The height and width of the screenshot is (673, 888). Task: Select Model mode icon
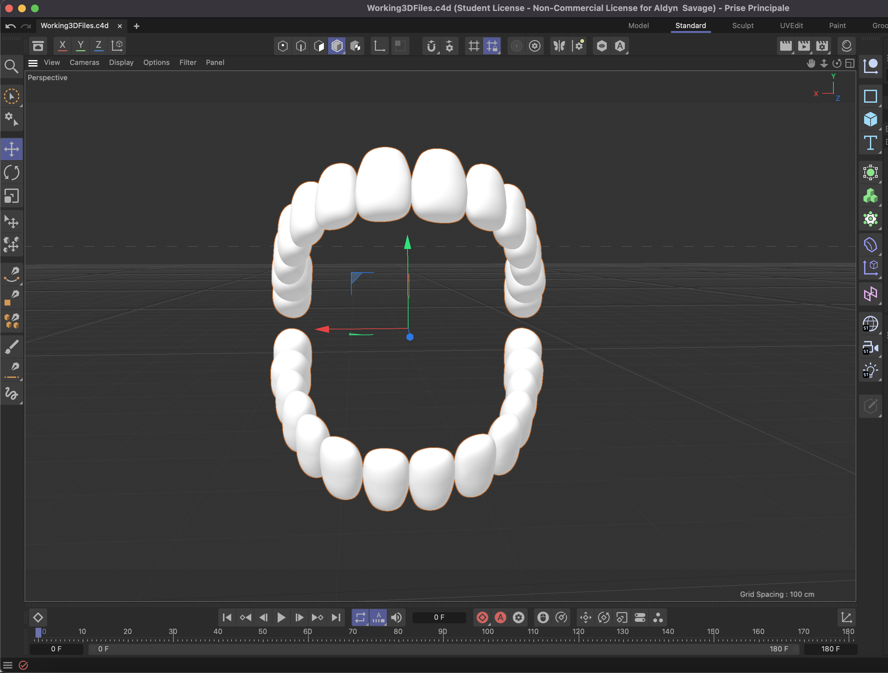coord(337,46)
